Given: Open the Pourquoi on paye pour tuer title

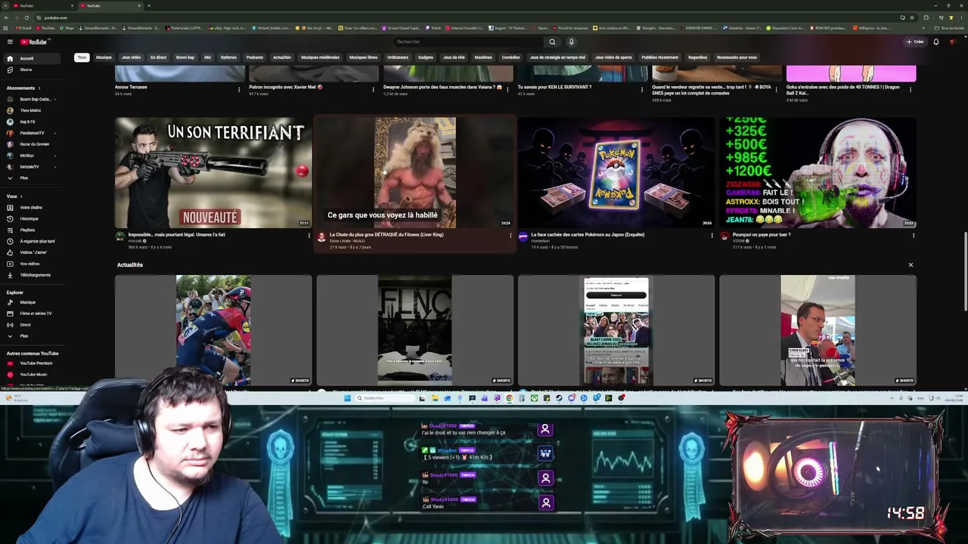Looking at the screenshot, I should point(762,234).
